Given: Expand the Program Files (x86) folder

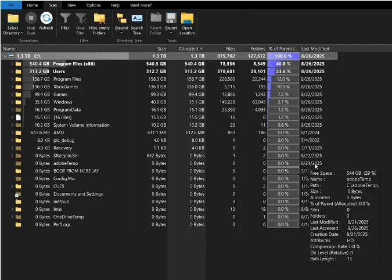Looking at the screenshot, I should [12, 63].
